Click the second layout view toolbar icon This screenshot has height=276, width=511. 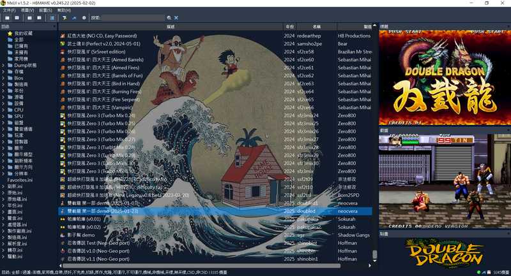point(17,18)
